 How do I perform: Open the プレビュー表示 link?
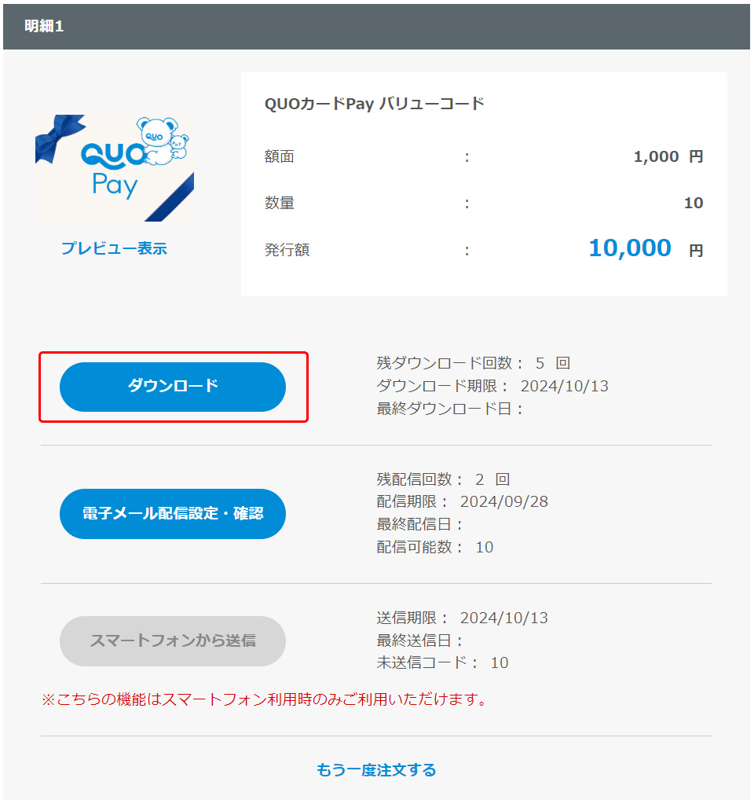point(114,248)
